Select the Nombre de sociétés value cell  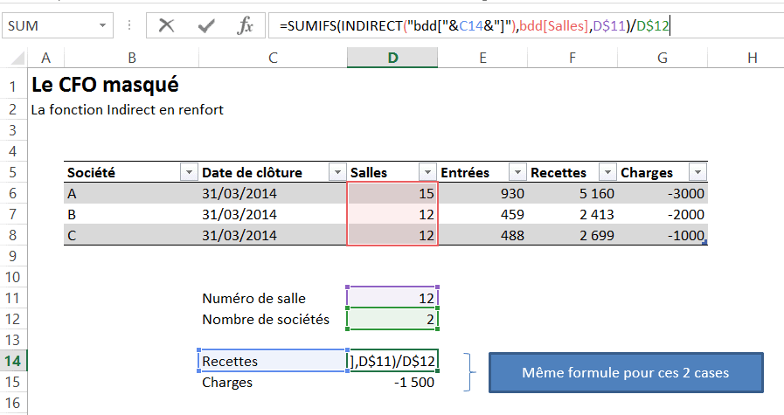pyautogui.click(x=392, y=319)
